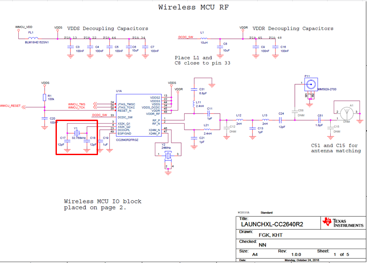Screen dimensions: 367x263
Task: Select the WMCU_RESET off-page connector arrow
Action: coord(24,107)
